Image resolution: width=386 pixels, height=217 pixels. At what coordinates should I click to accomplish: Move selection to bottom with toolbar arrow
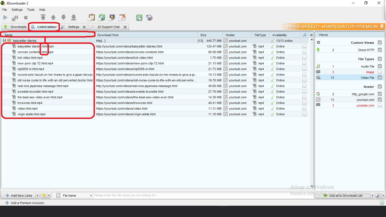(x=74, y=18)
